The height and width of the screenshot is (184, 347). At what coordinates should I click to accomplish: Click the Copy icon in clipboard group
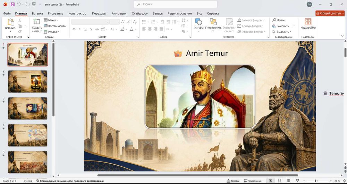click(20, 26)
